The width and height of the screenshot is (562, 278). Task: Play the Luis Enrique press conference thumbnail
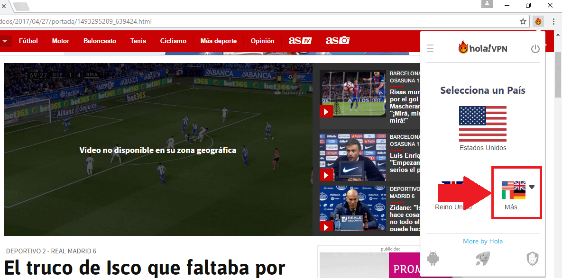[x=352, y=157]
